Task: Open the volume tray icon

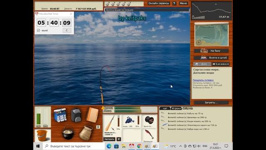Action: pos(199,146)
